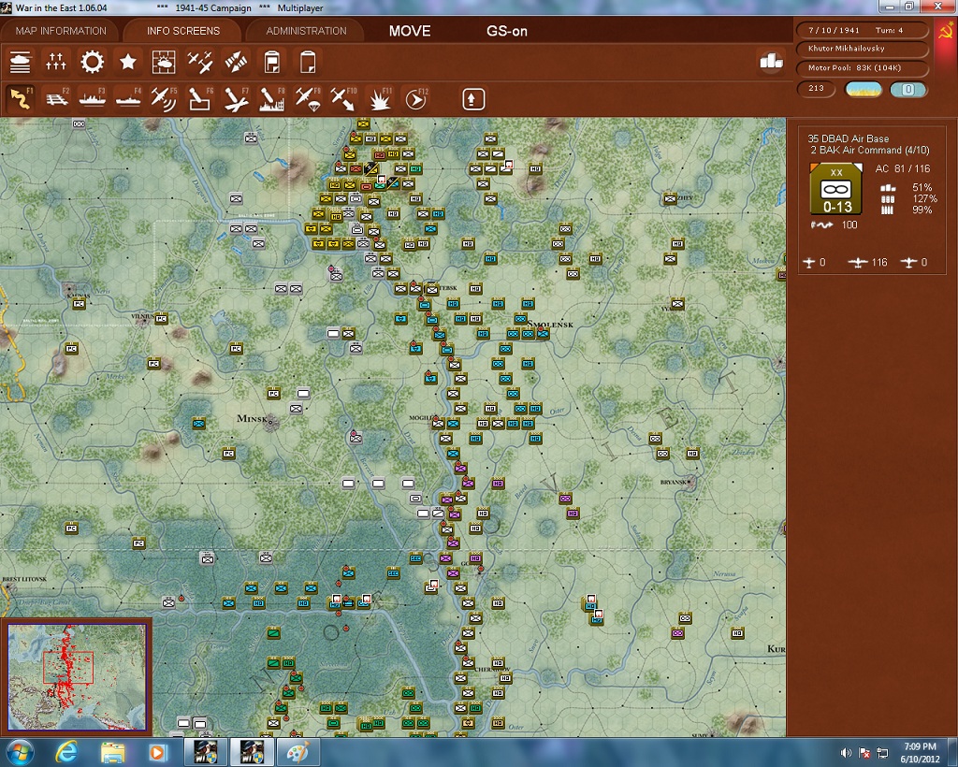The image size is (958, 767).
Task: Select the F4 amphibious transport mode icon
Action: (x=128, y=99)
